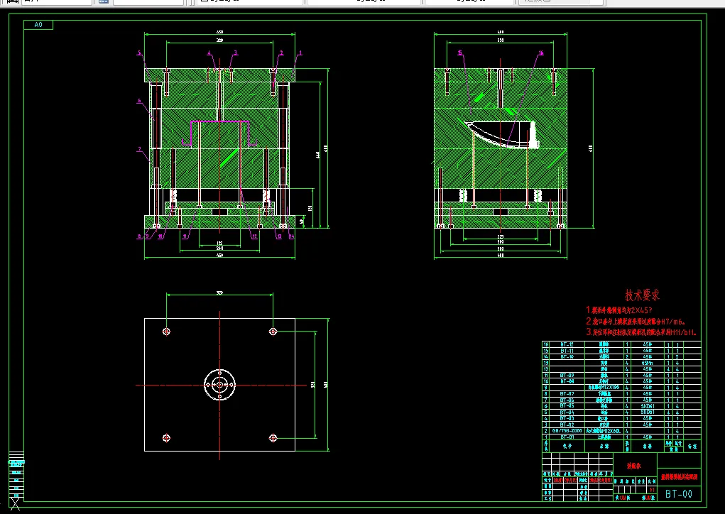Click BT-11 code in parts list
The height and width of the screenshot is (514, 725).
[x=567, y=351]
